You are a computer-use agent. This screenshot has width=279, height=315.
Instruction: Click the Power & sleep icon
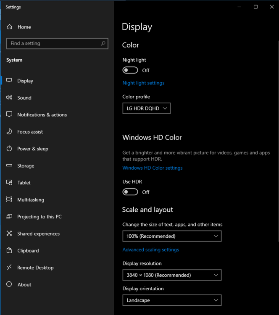tap(10, 149)
